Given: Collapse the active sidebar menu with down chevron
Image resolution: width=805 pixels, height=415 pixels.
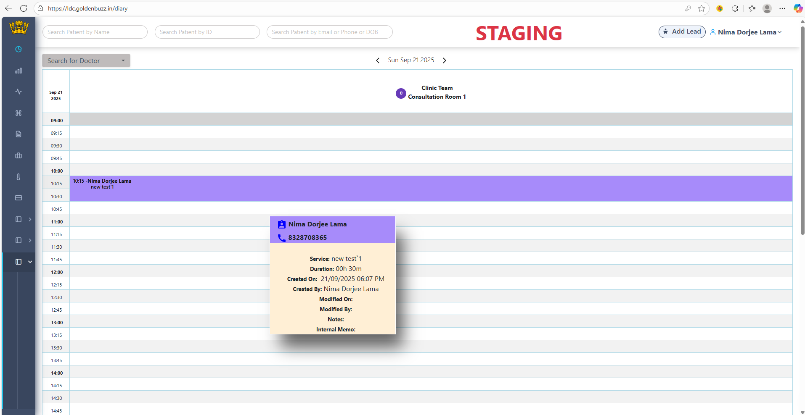Looking at the screenshot, I should 30,262.
